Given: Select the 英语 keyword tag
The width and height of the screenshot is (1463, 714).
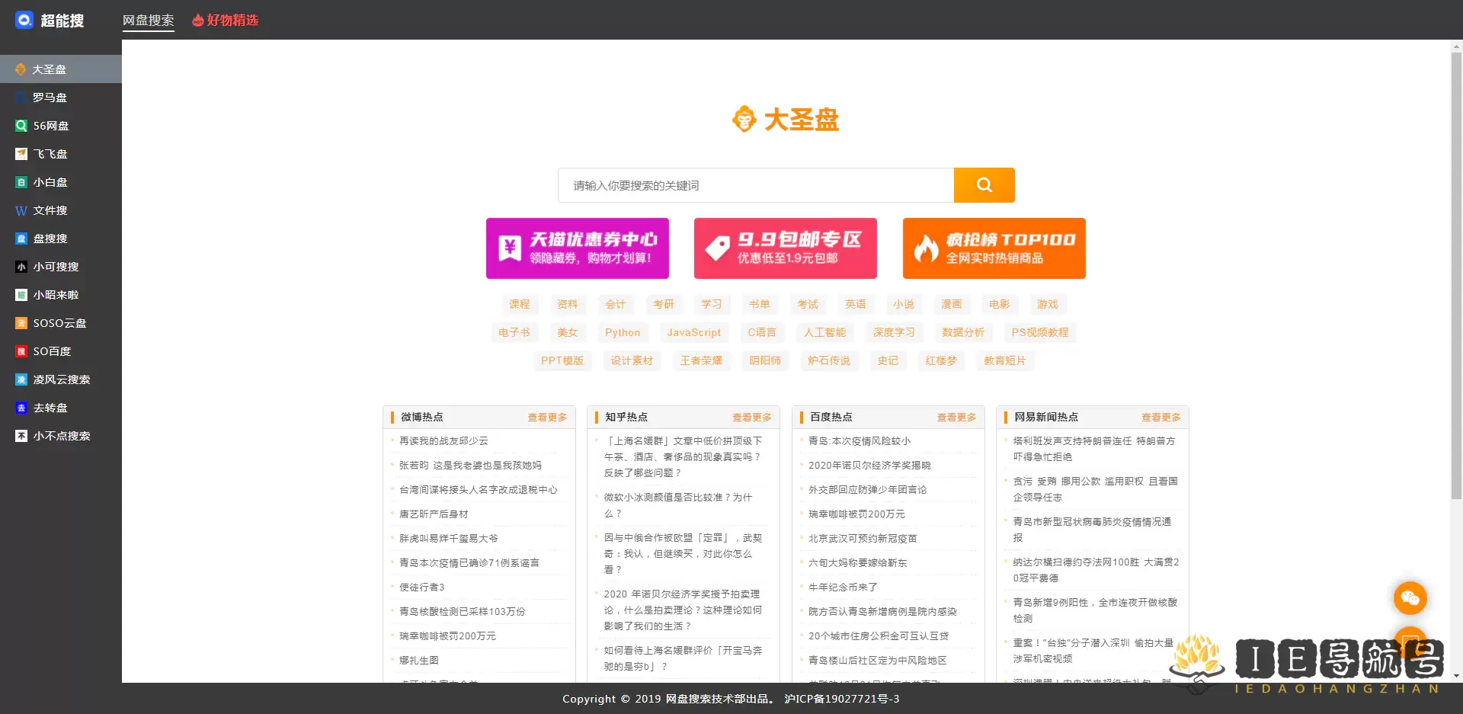Looking at the screenshot, I should click(856, 304).
